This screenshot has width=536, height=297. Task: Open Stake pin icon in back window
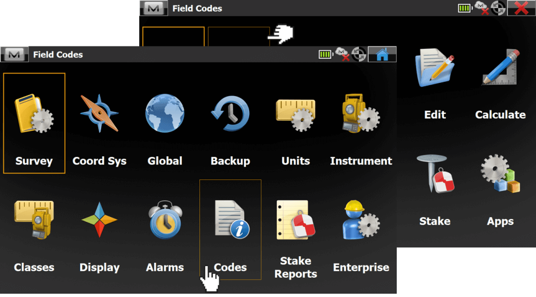pyautogui.click(x=435, y=174)
